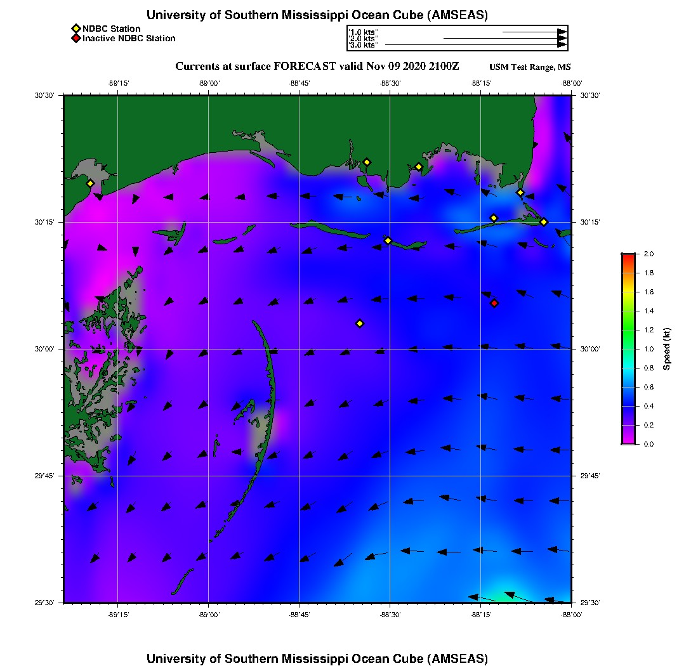The height and width of the screenshot is (666, 698).
Task: Click the "Speed (kt)" color bar label
Action: pyautogui.click(x=667, y=349)
